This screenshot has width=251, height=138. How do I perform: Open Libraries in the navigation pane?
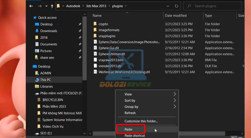(47, 86)
